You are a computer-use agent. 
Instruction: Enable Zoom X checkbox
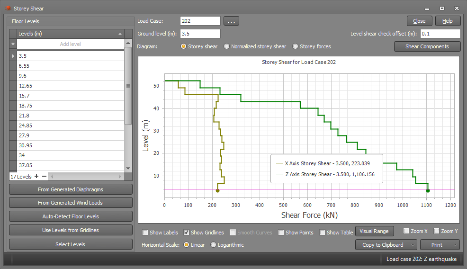406,231
